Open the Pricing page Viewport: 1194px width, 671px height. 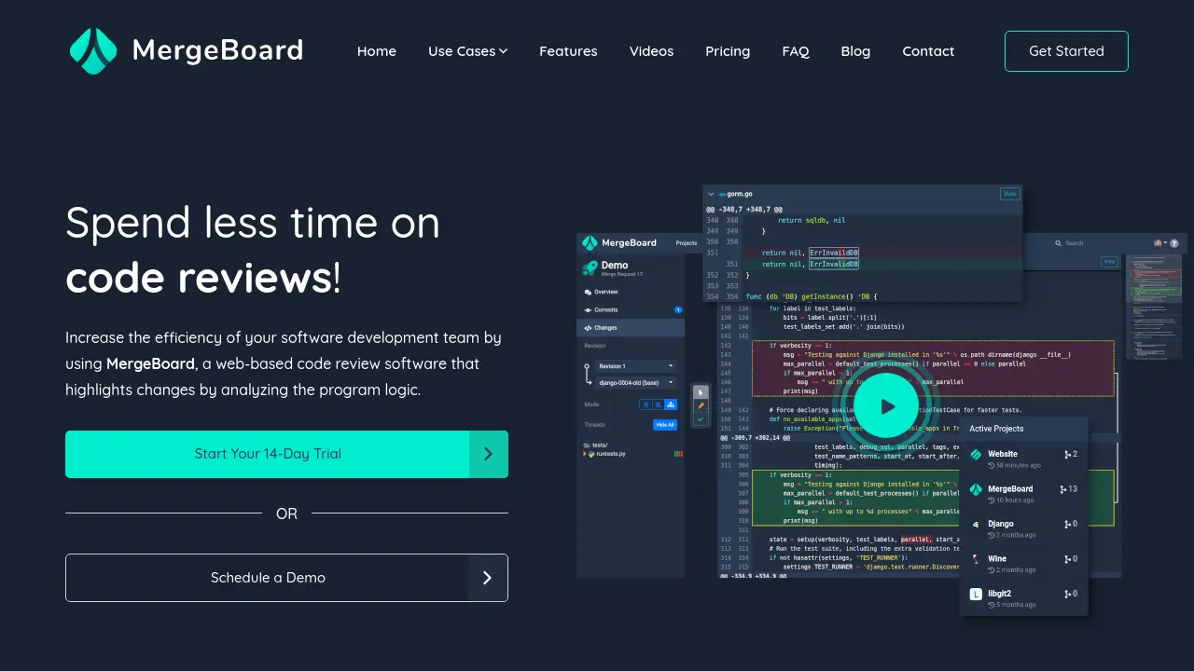[728, 51]
